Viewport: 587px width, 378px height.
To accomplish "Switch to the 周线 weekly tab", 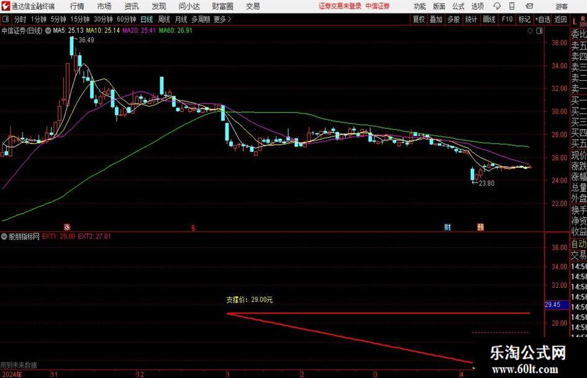I will (163, 19).
